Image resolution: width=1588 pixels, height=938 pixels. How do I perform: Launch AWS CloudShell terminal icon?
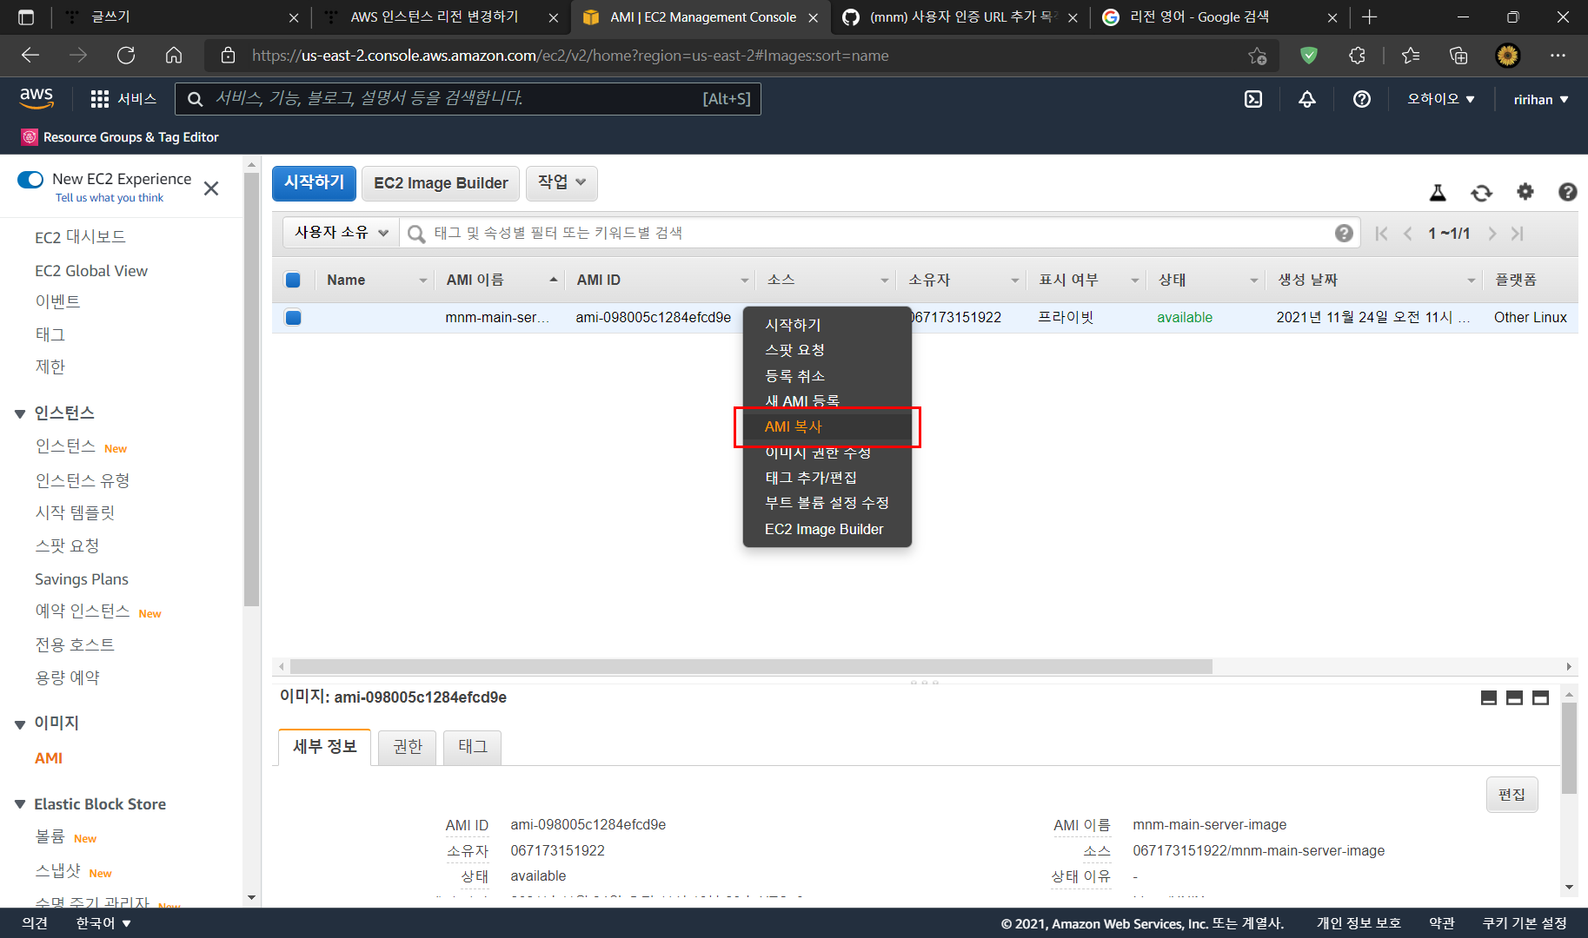1253,99
